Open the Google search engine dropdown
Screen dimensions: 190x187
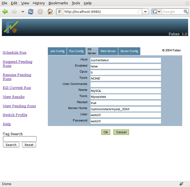(157, 12)
